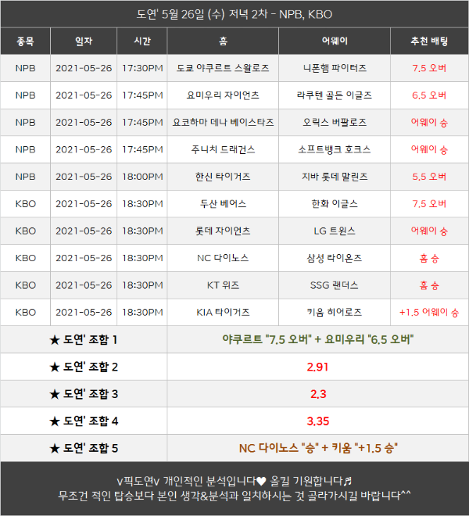Click '7.5 오버' pick in Doosan row
Screen dimensions: 469x516
click(429, 204)
